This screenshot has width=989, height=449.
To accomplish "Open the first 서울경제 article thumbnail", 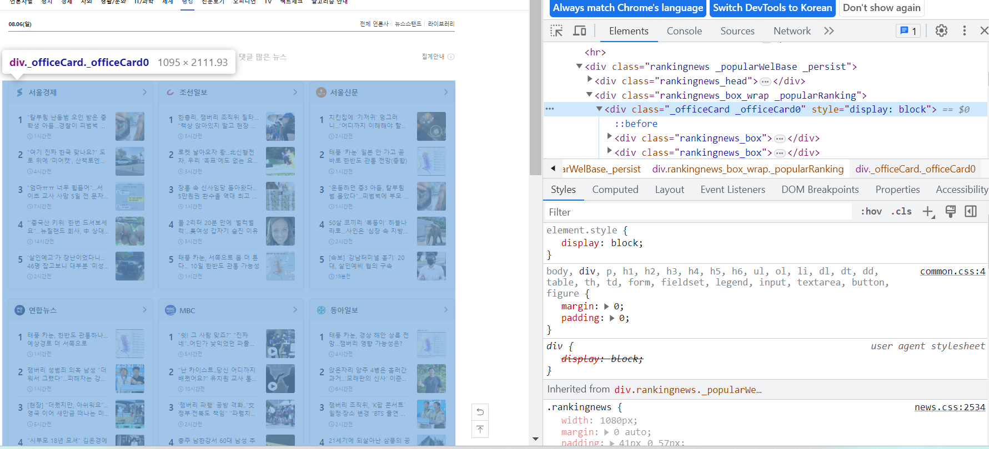I will point(130,126).
